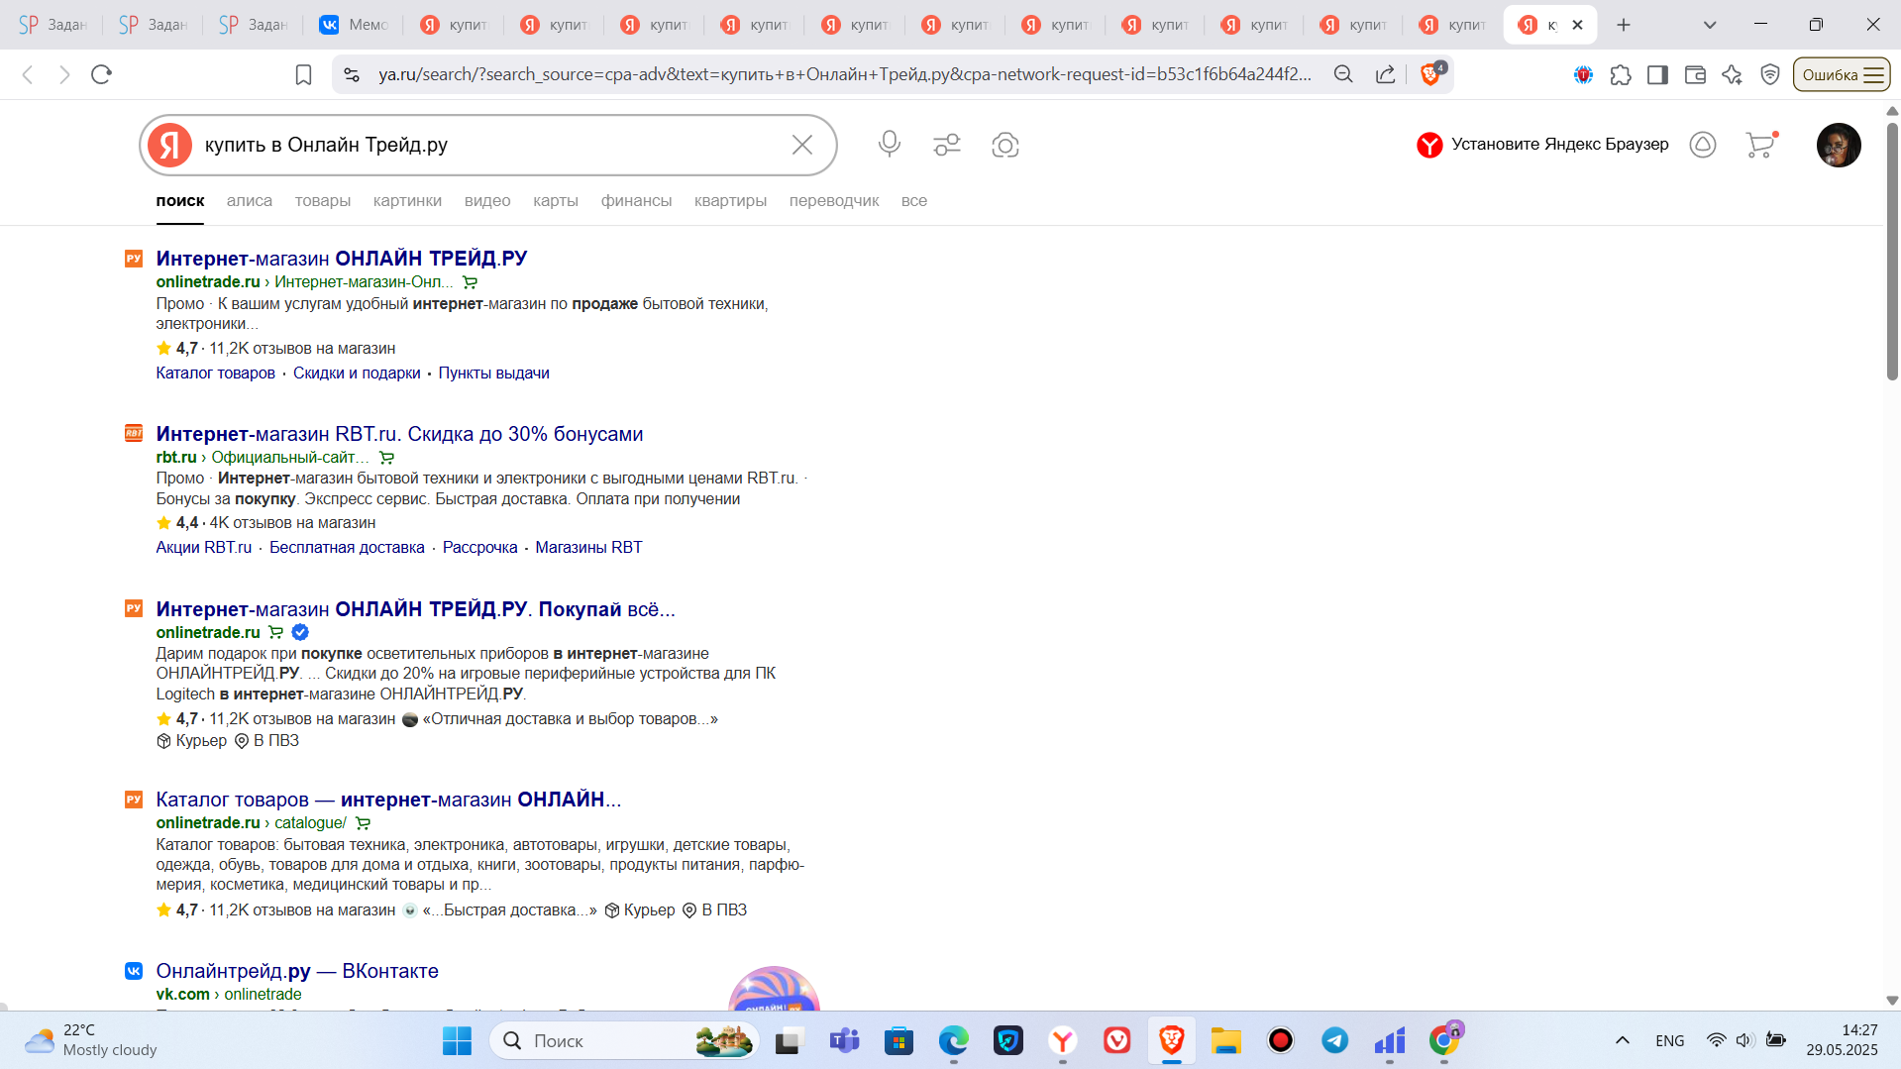
Task: Open the tab search dropdown arrow
Action: coord(1710,25)
